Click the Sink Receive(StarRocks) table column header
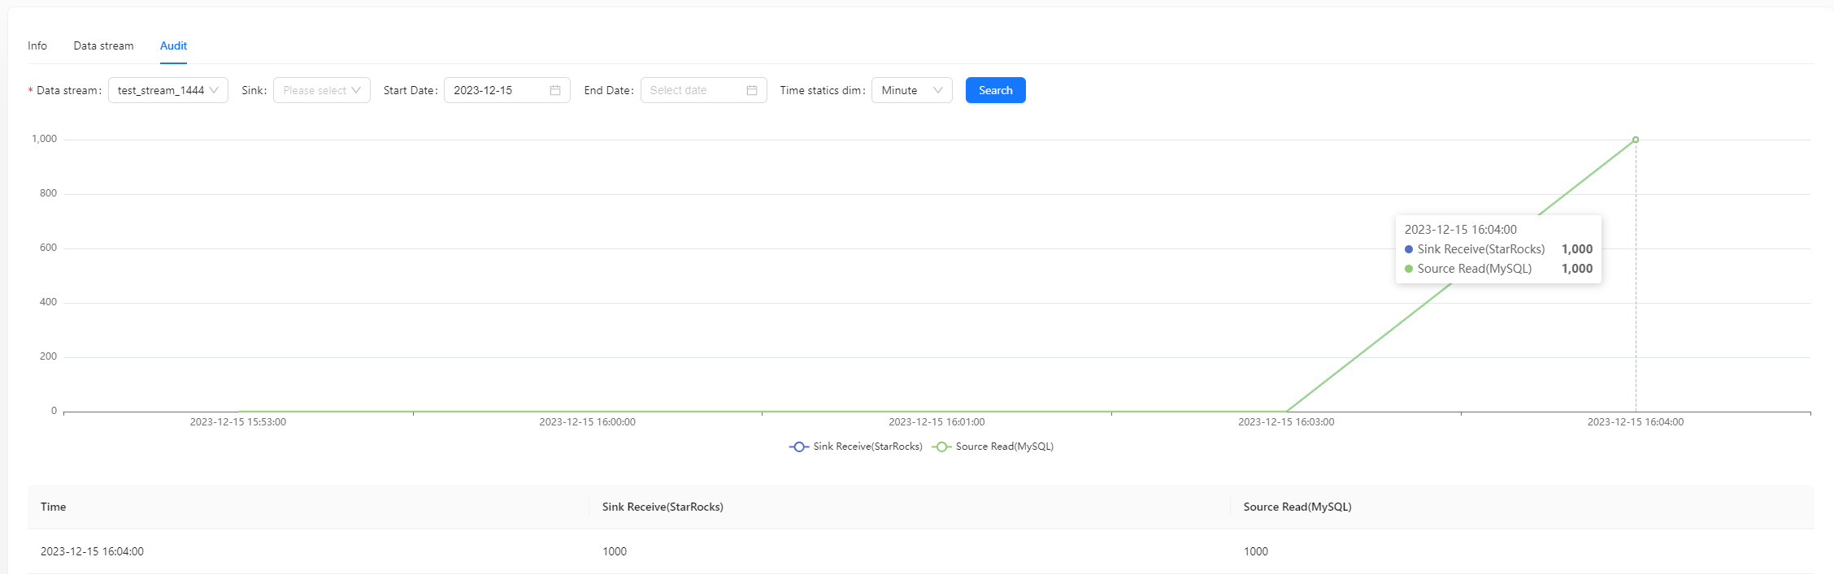Viewport: 1834px width, 574px height. point(663,507)
